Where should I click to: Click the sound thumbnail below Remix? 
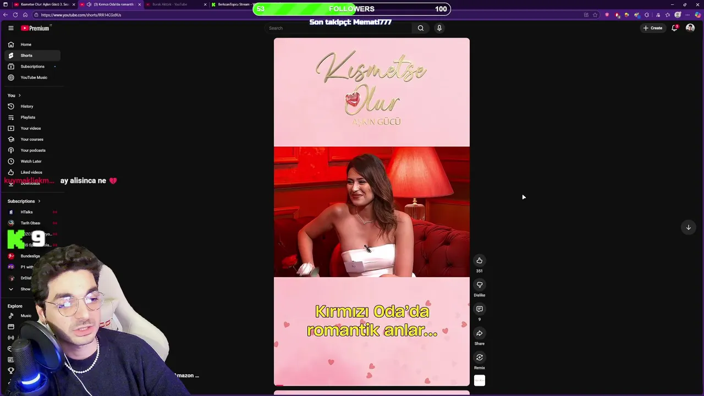480,381
